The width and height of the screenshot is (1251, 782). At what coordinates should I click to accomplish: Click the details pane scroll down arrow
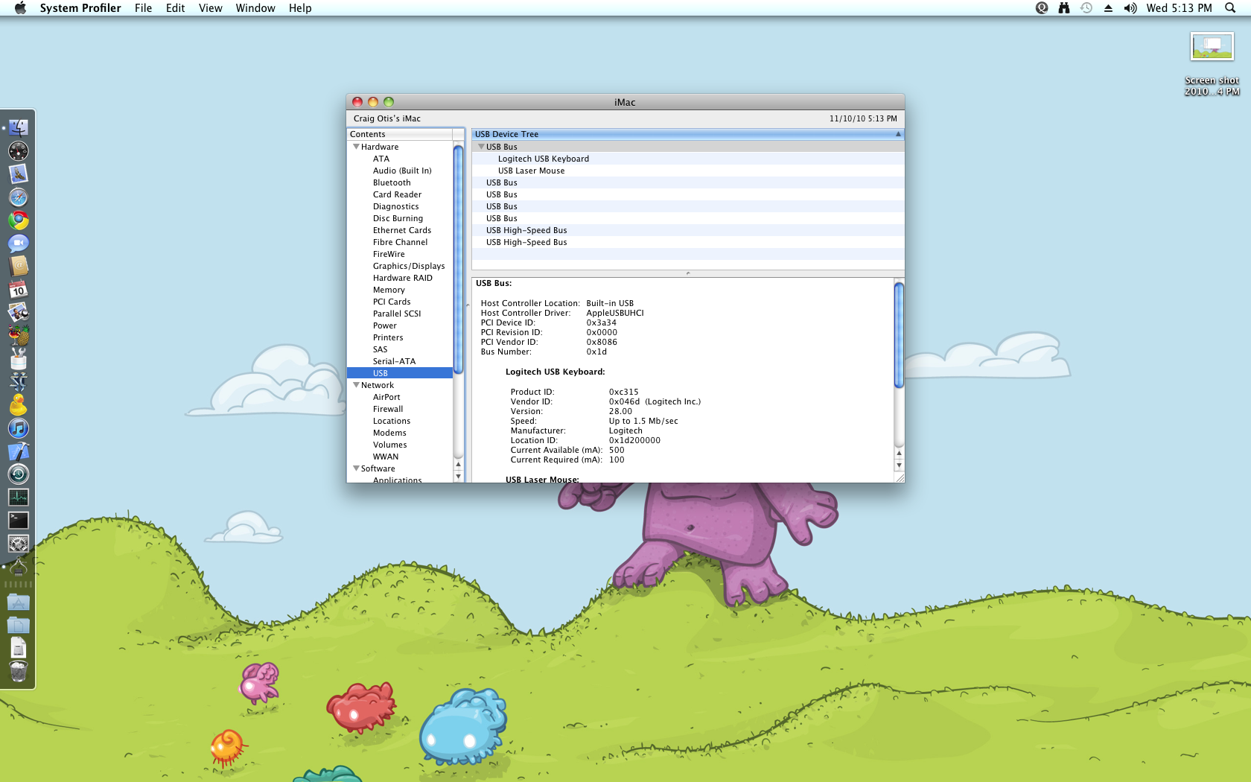[x=899, y=465]
